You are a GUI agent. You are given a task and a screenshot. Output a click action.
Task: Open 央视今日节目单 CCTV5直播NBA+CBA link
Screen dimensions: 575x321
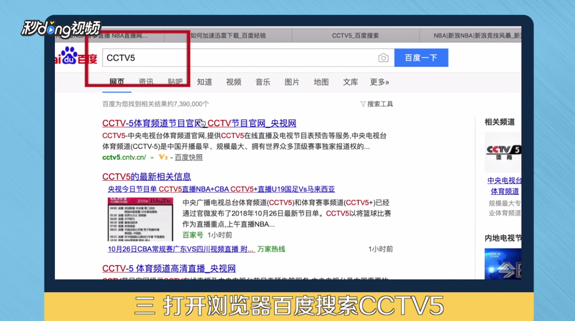(221, 190)
